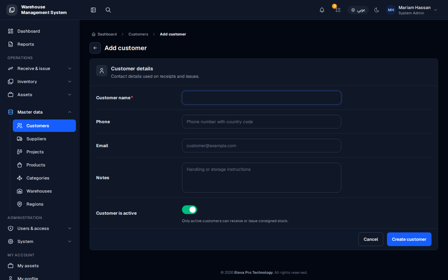
Task: Expand the Assets section
Action: click(x=40, y=95)
